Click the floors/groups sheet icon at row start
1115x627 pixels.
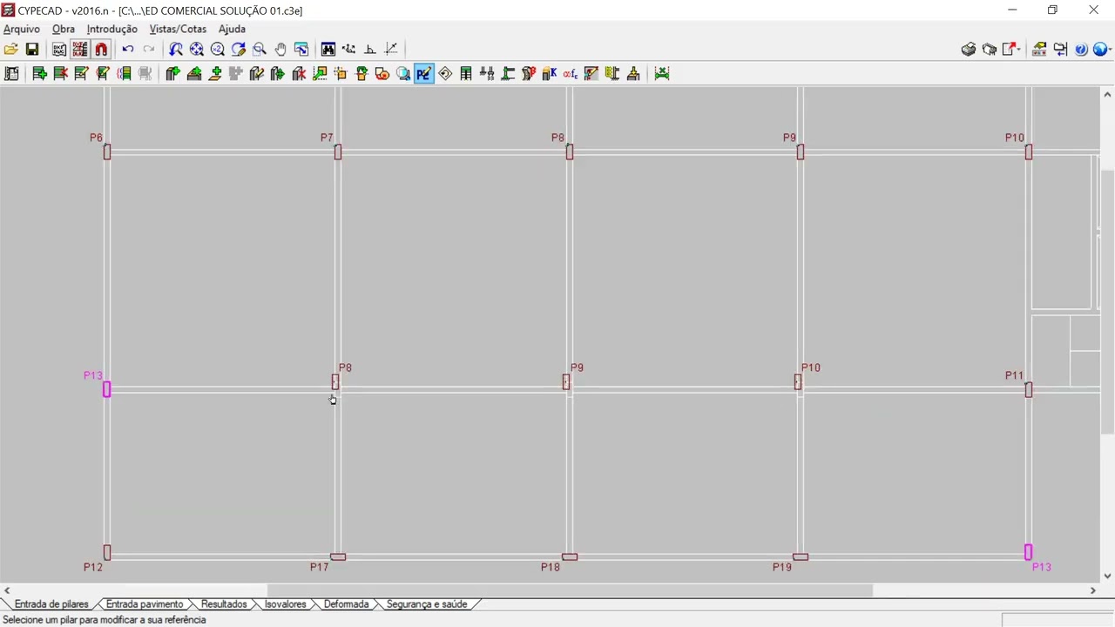12,74
